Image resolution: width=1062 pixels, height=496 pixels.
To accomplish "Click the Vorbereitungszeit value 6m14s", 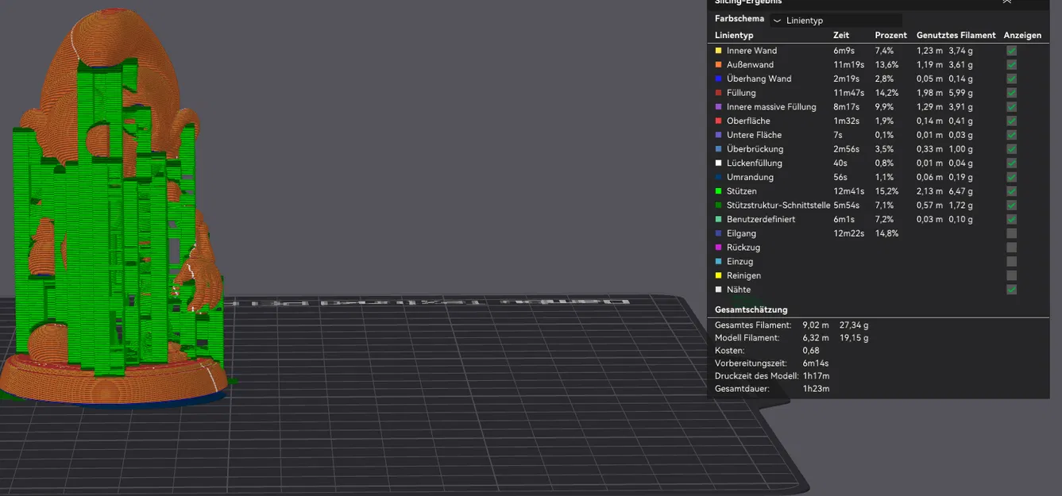I will coord(816,363).
